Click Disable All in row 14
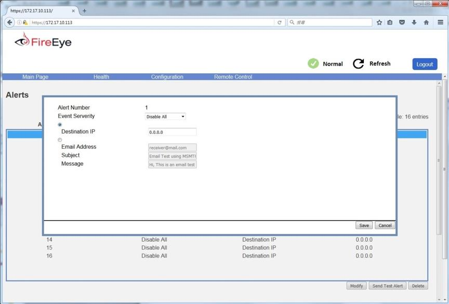 coord(154,240)
